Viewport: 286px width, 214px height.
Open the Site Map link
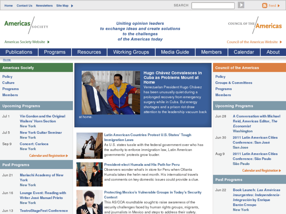[x=63, y=5]
